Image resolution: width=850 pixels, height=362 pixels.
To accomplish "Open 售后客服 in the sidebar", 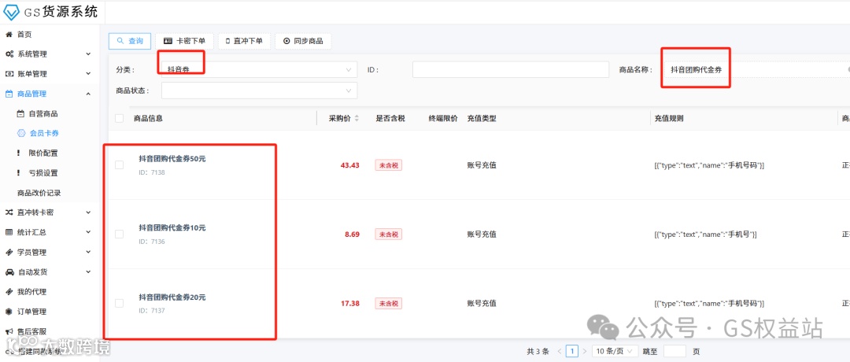I will 32,331.
